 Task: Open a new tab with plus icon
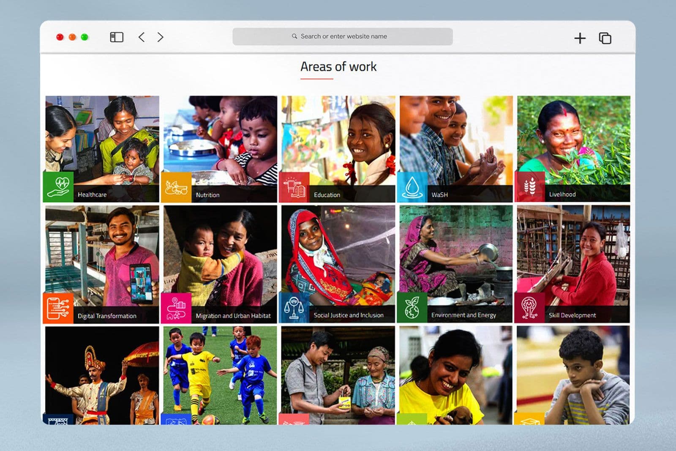(580, 38)
